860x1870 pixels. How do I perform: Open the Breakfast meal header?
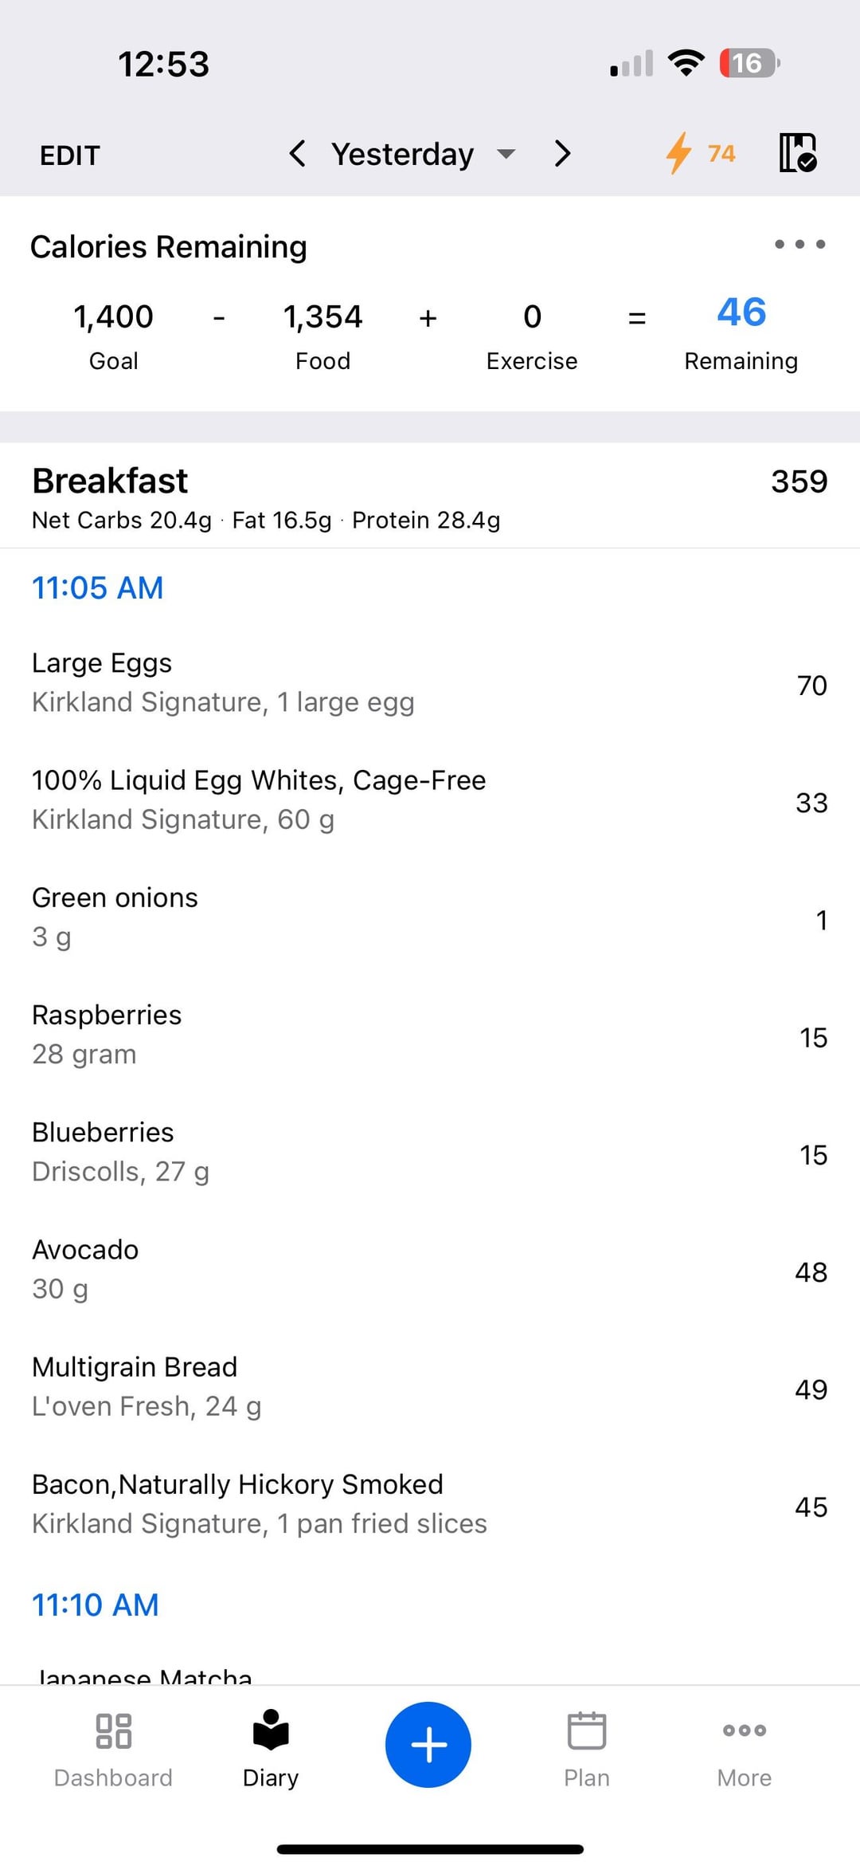click(110, 481)
